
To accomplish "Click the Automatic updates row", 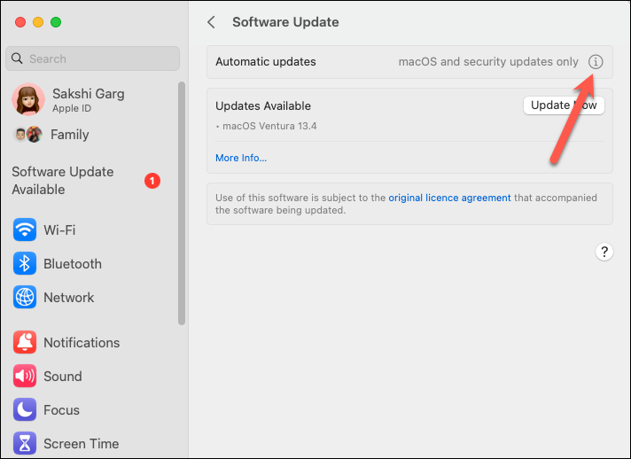I will (409, 62).
